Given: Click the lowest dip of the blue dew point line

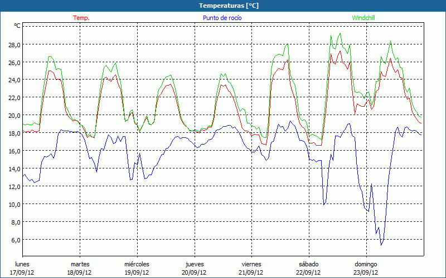Looking at the screenshot, I should (381, 245).
